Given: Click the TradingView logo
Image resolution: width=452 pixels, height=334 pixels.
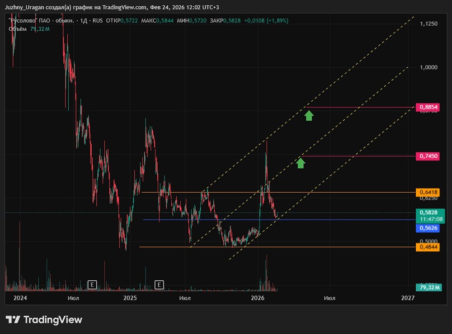Looking at the screenshot, I should 44,320.
